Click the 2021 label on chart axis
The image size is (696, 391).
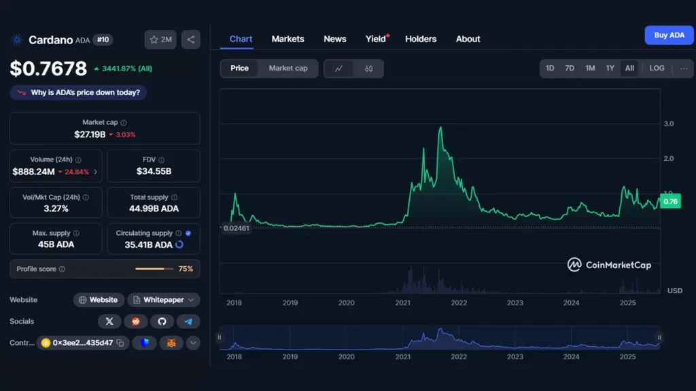[x=402, y=303]
